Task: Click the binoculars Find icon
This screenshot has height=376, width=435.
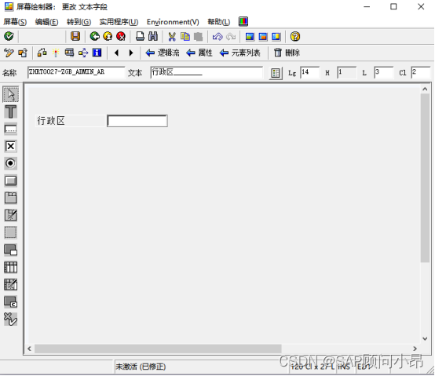Action: [x=153, y=36]
